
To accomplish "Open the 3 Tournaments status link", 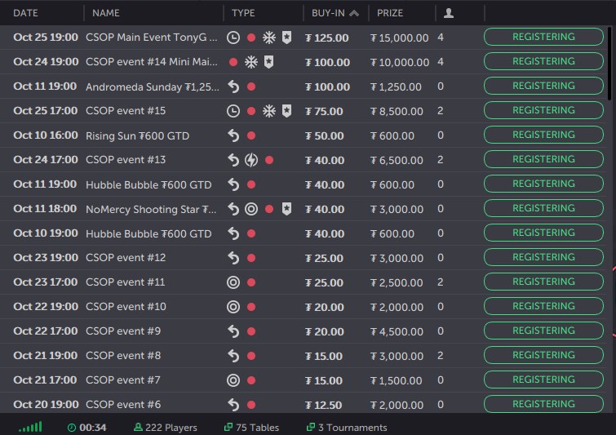I will click(348, 428).
